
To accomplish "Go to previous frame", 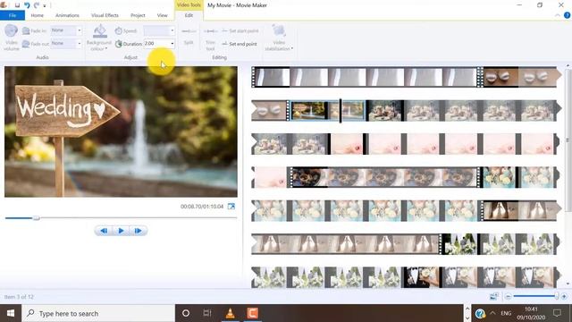I will (x=104, y=231).
